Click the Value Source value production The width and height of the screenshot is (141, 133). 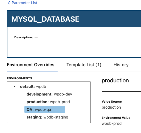click(x=111, y=107)
